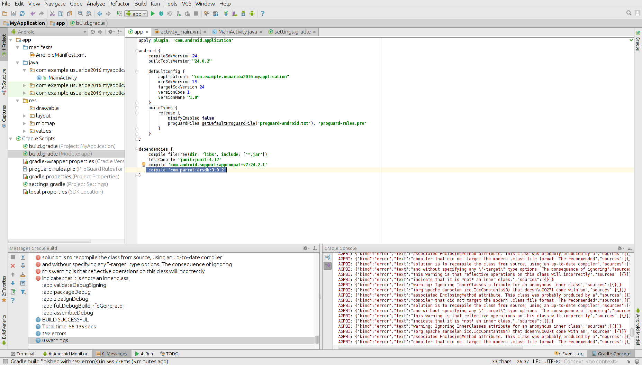Open the 6: Android Monitor tool button
The image size is (642, 365).
pos(65,354)
